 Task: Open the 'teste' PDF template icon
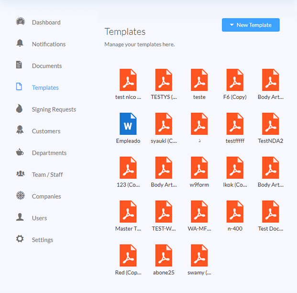click(x=199, y=80)
